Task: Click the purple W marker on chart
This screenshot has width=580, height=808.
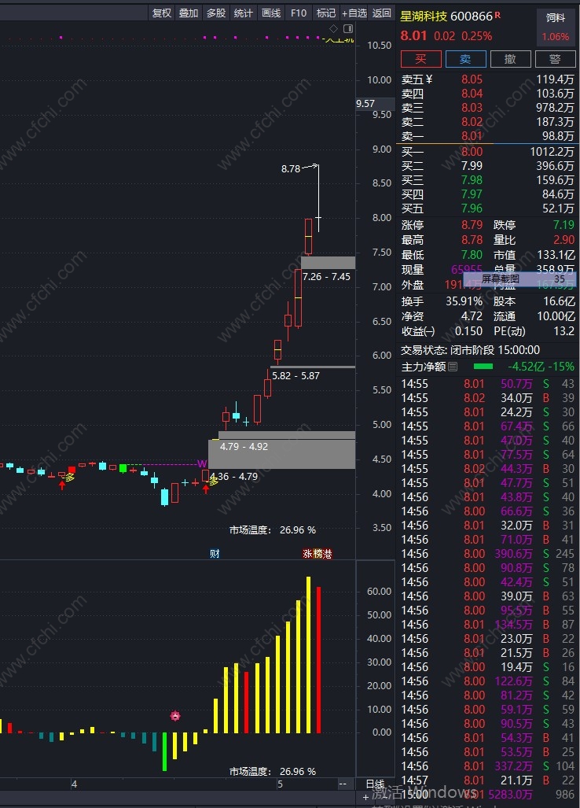Action: point(202,463)
